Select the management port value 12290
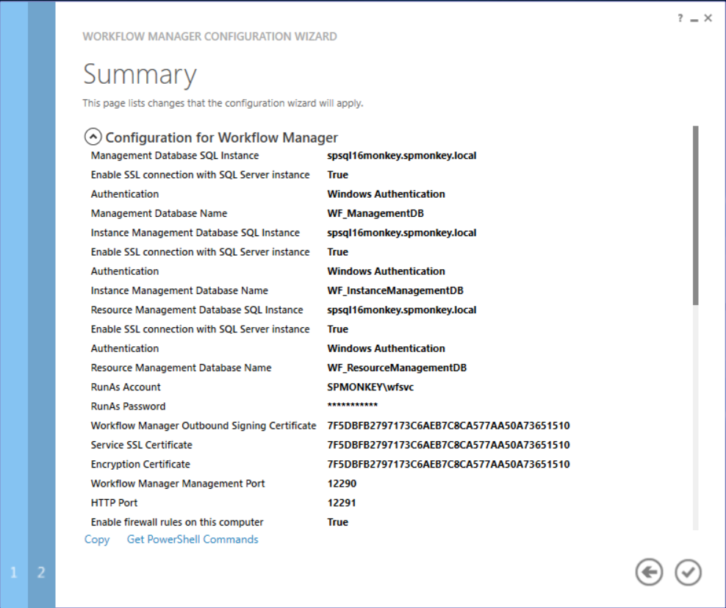The width and height of the screenshot is (726, 608). pyautogui.click(x=342, y=484)
